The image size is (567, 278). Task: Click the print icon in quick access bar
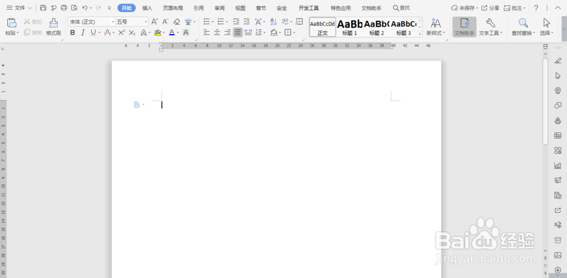tap(64, 7)
